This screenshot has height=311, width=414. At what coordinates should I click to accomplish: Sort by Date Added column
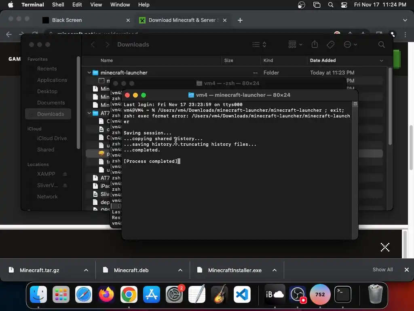pos(346,60)
